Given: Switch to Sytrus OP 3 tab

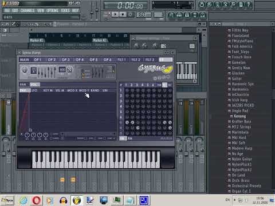Looking at the screenshot, I should tap(65, 60).
